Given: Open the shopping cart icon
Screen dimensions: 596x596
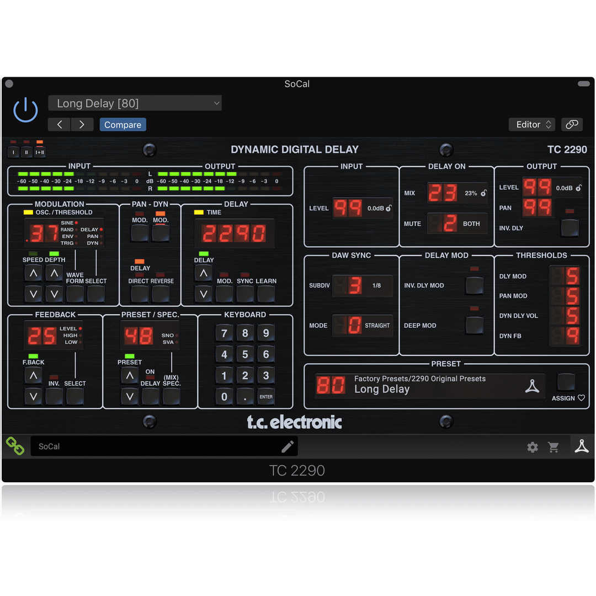Looking at the screenshot, I should point(554,447).
